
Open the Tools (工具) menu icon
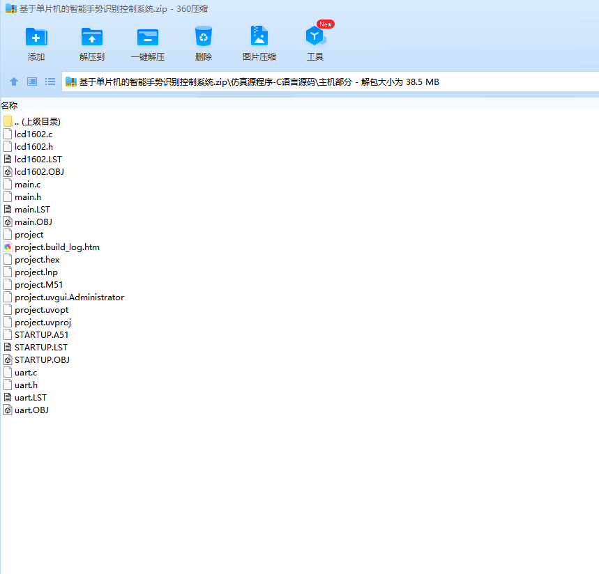tap(315, 36)
